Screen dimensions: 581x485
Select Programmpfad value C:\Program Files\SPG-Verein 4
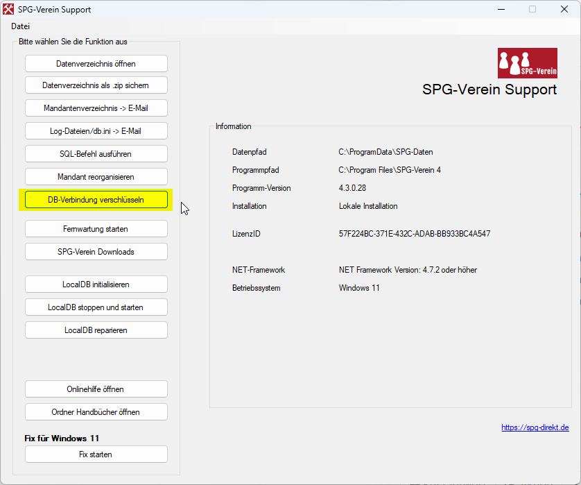[x=390, y=170]
